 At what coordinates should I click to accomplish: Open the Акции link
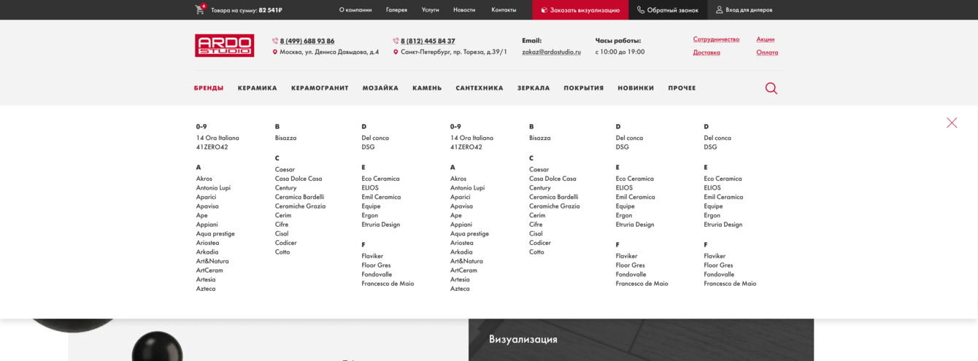click(x=766, y=39)
